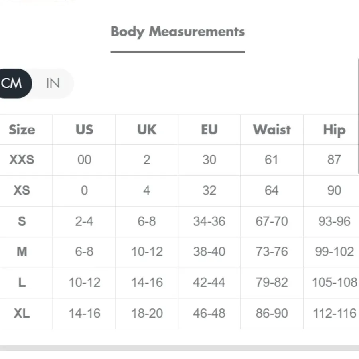
Task: Click the EU column header
Action: click(x=209, y=130)
